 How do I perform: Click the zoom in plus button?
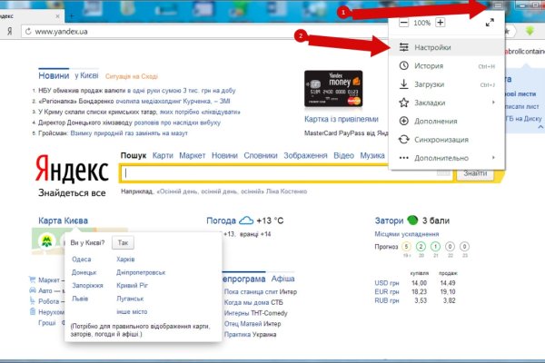tap(441, 23)
